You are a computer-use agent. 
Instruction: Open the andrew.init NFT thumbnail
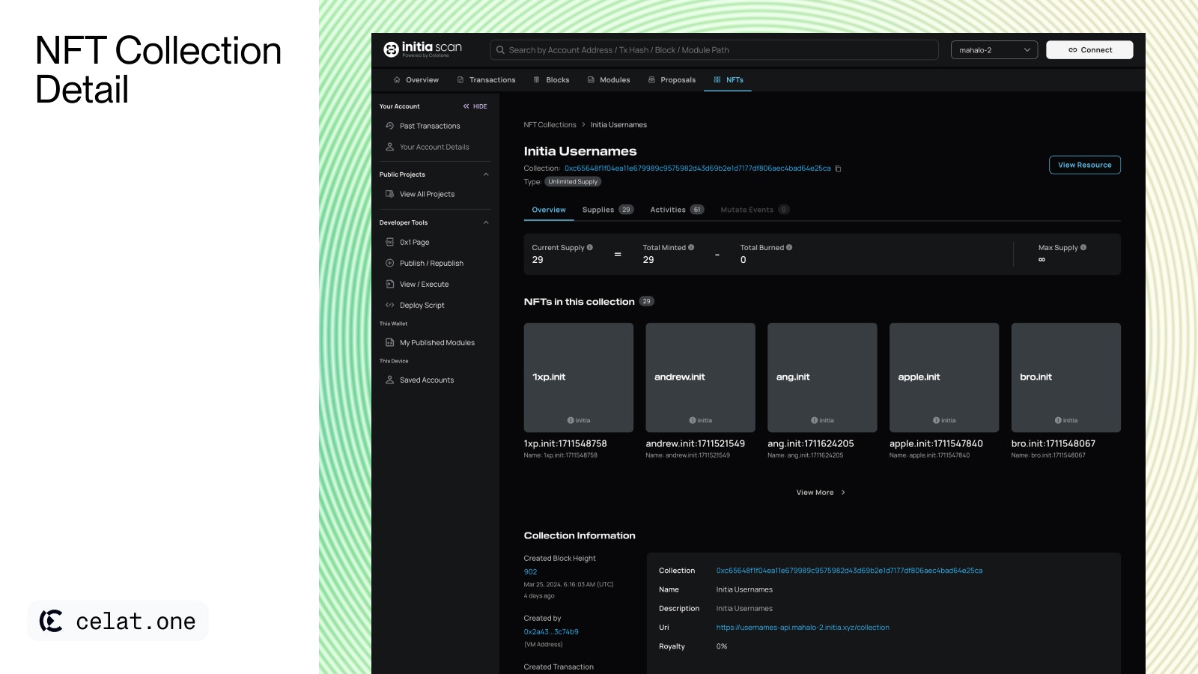[x=700, y=377]
